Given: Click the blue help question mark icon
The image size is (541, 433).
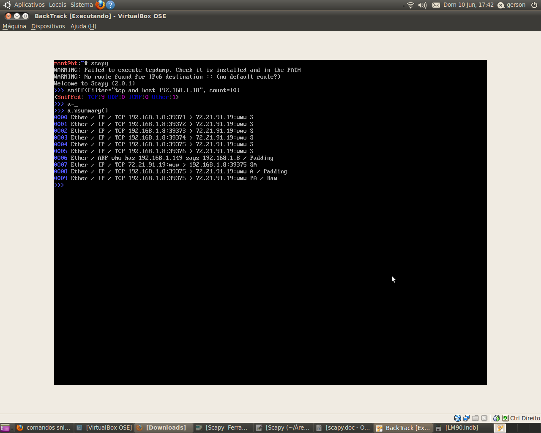Looking at the screenshot, I should 110,5.
